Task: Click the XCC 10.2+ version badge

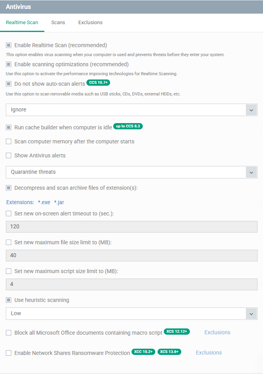Action: tap(143, 352)
